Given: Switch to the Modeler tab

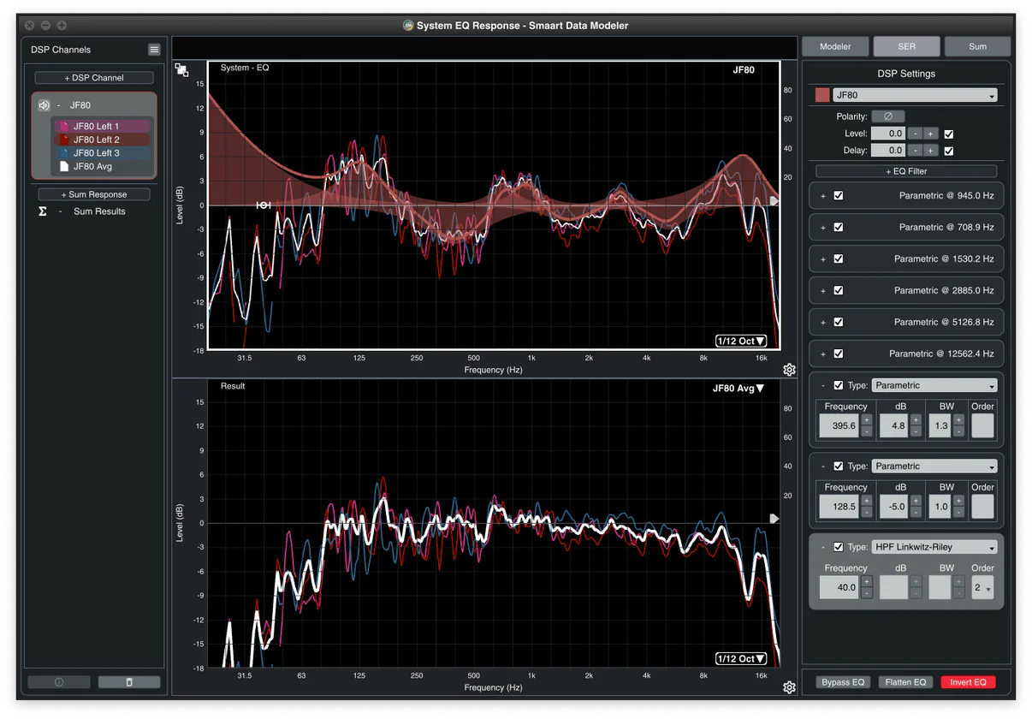Looking at the screenshot, I should [835, 46].
